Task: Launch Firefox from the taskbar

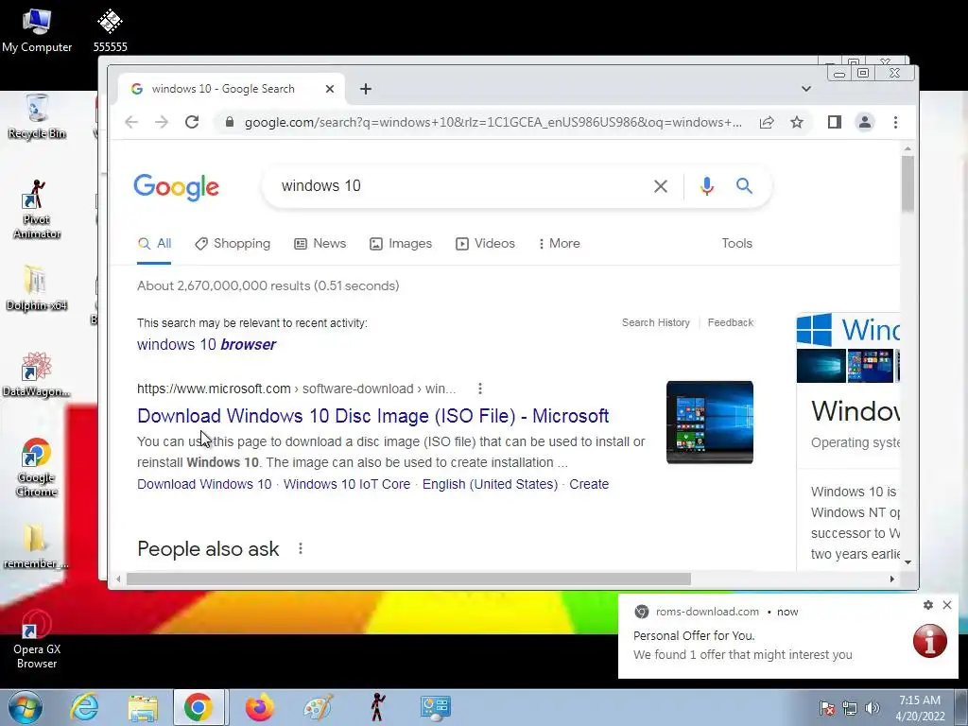Action: coord(259,707)
